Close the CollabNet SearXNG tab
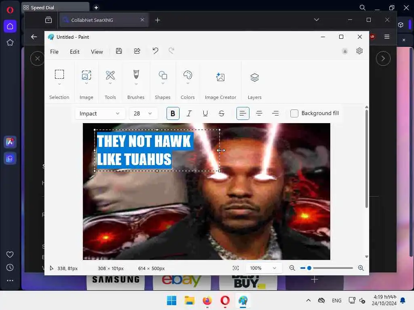Screen dimensions: 414x310 (x=142, y=20)
